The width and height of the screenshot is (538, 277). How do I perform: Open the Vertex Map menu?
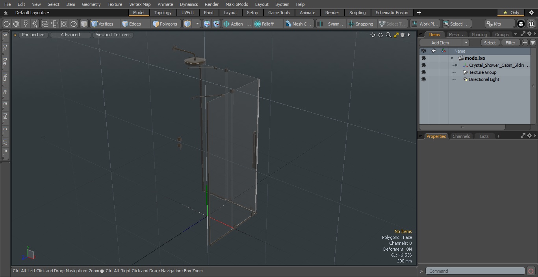[x=140, y=4]
